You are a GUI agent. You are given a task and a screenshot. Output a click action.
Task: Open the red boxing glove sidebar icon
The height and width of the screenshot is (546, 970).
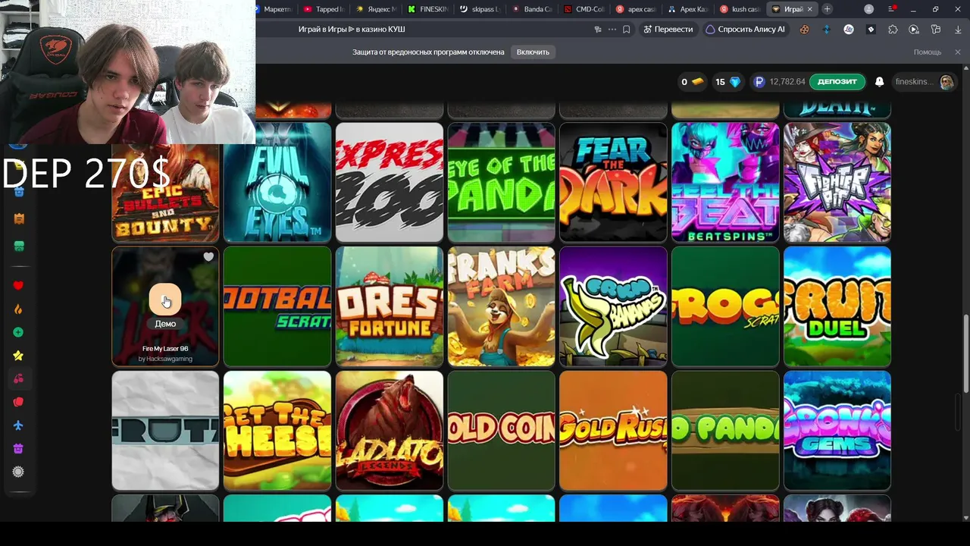[x=18, y=402]
